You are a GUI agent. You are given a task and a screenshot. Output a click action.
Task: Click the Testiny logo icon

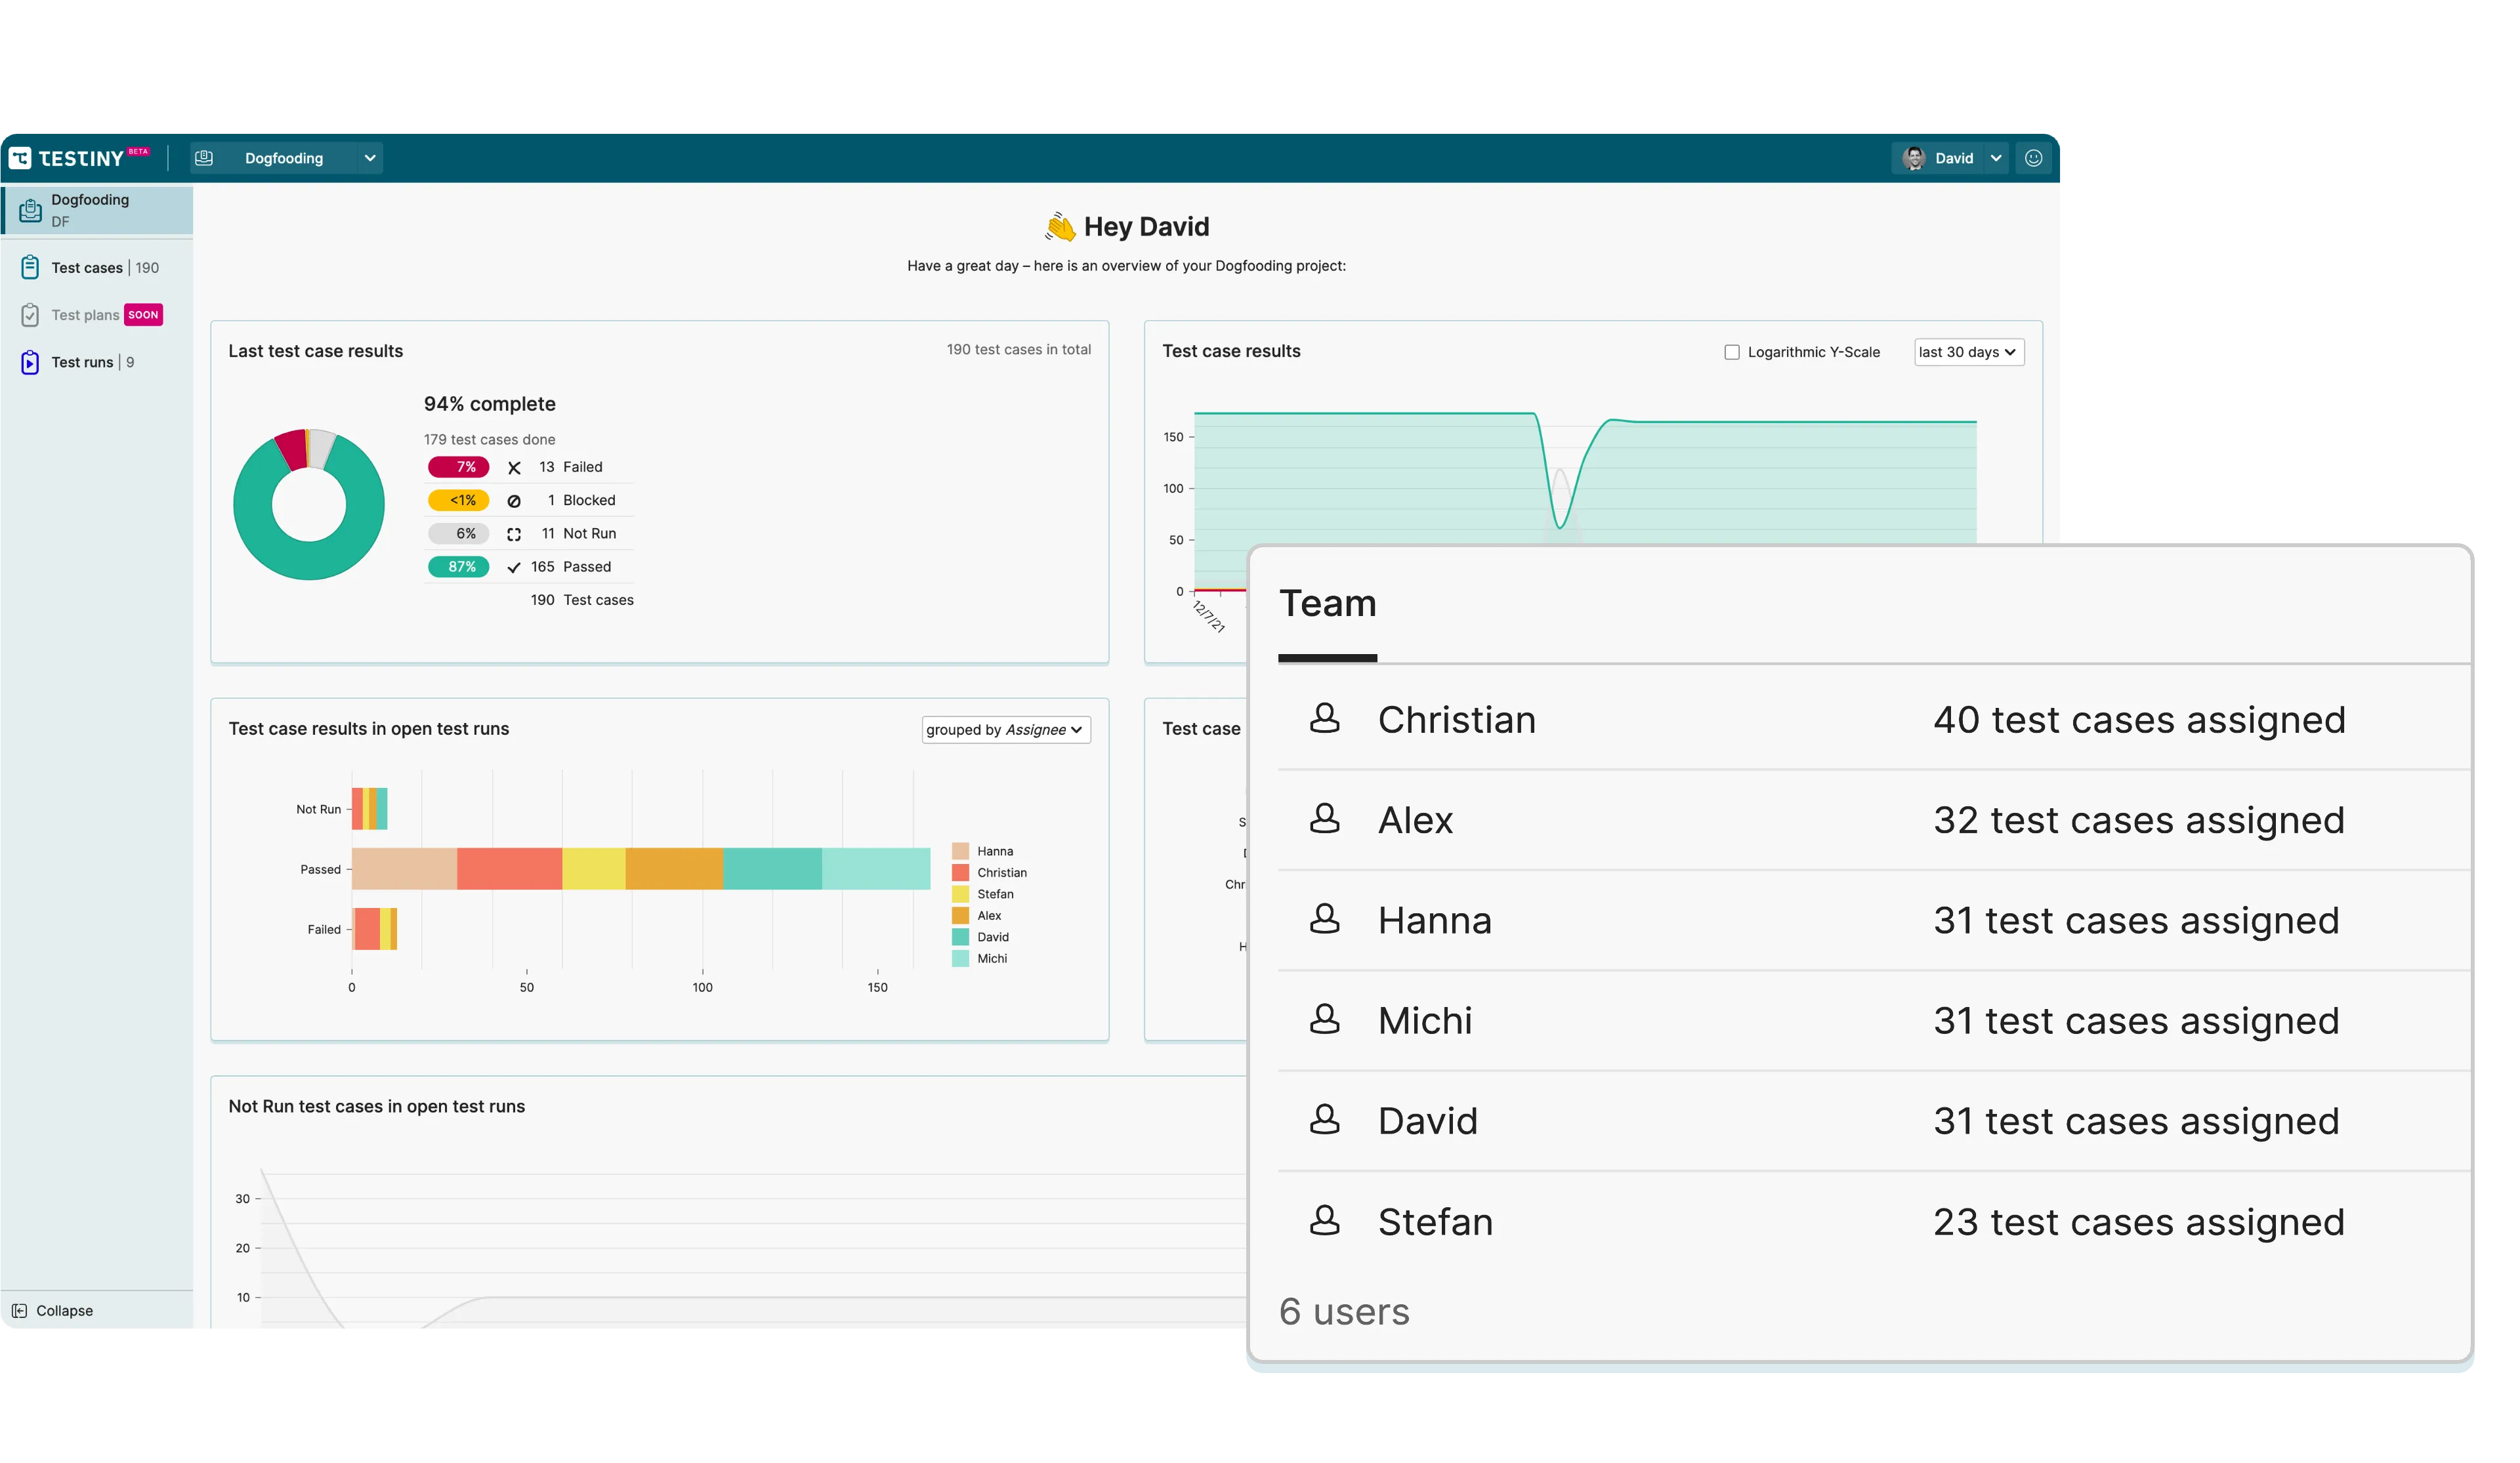point(20,158)
